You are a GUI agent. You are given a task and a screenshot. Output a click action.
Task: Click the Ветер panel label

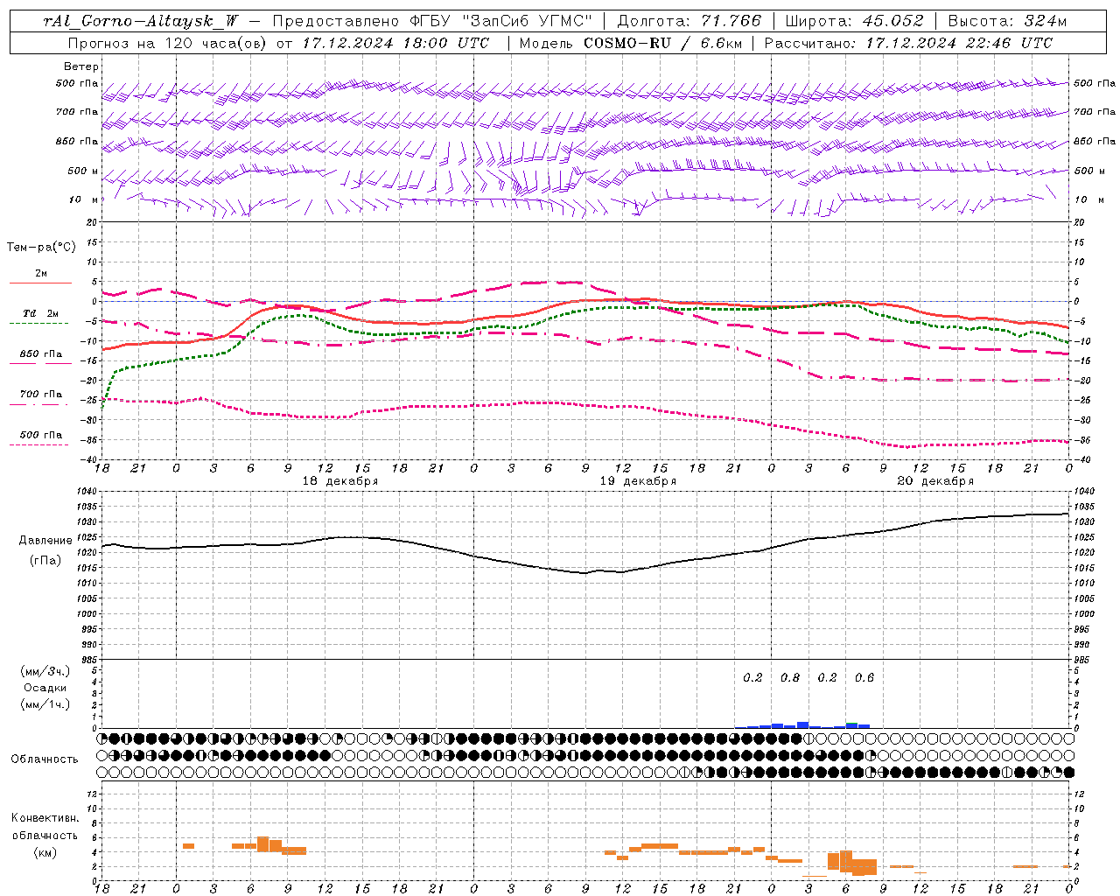coord(81,66)
